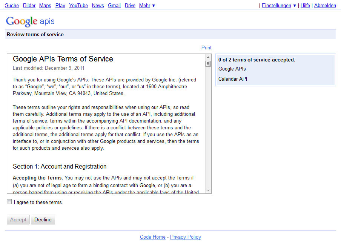The width and height of the screenshot is (341, 247).
Task: Click the scrollbar up arrow
Action: tap(208, 57)
